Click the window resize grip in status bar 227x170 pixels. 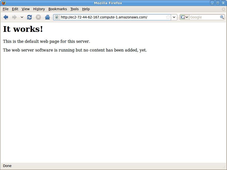224,167
